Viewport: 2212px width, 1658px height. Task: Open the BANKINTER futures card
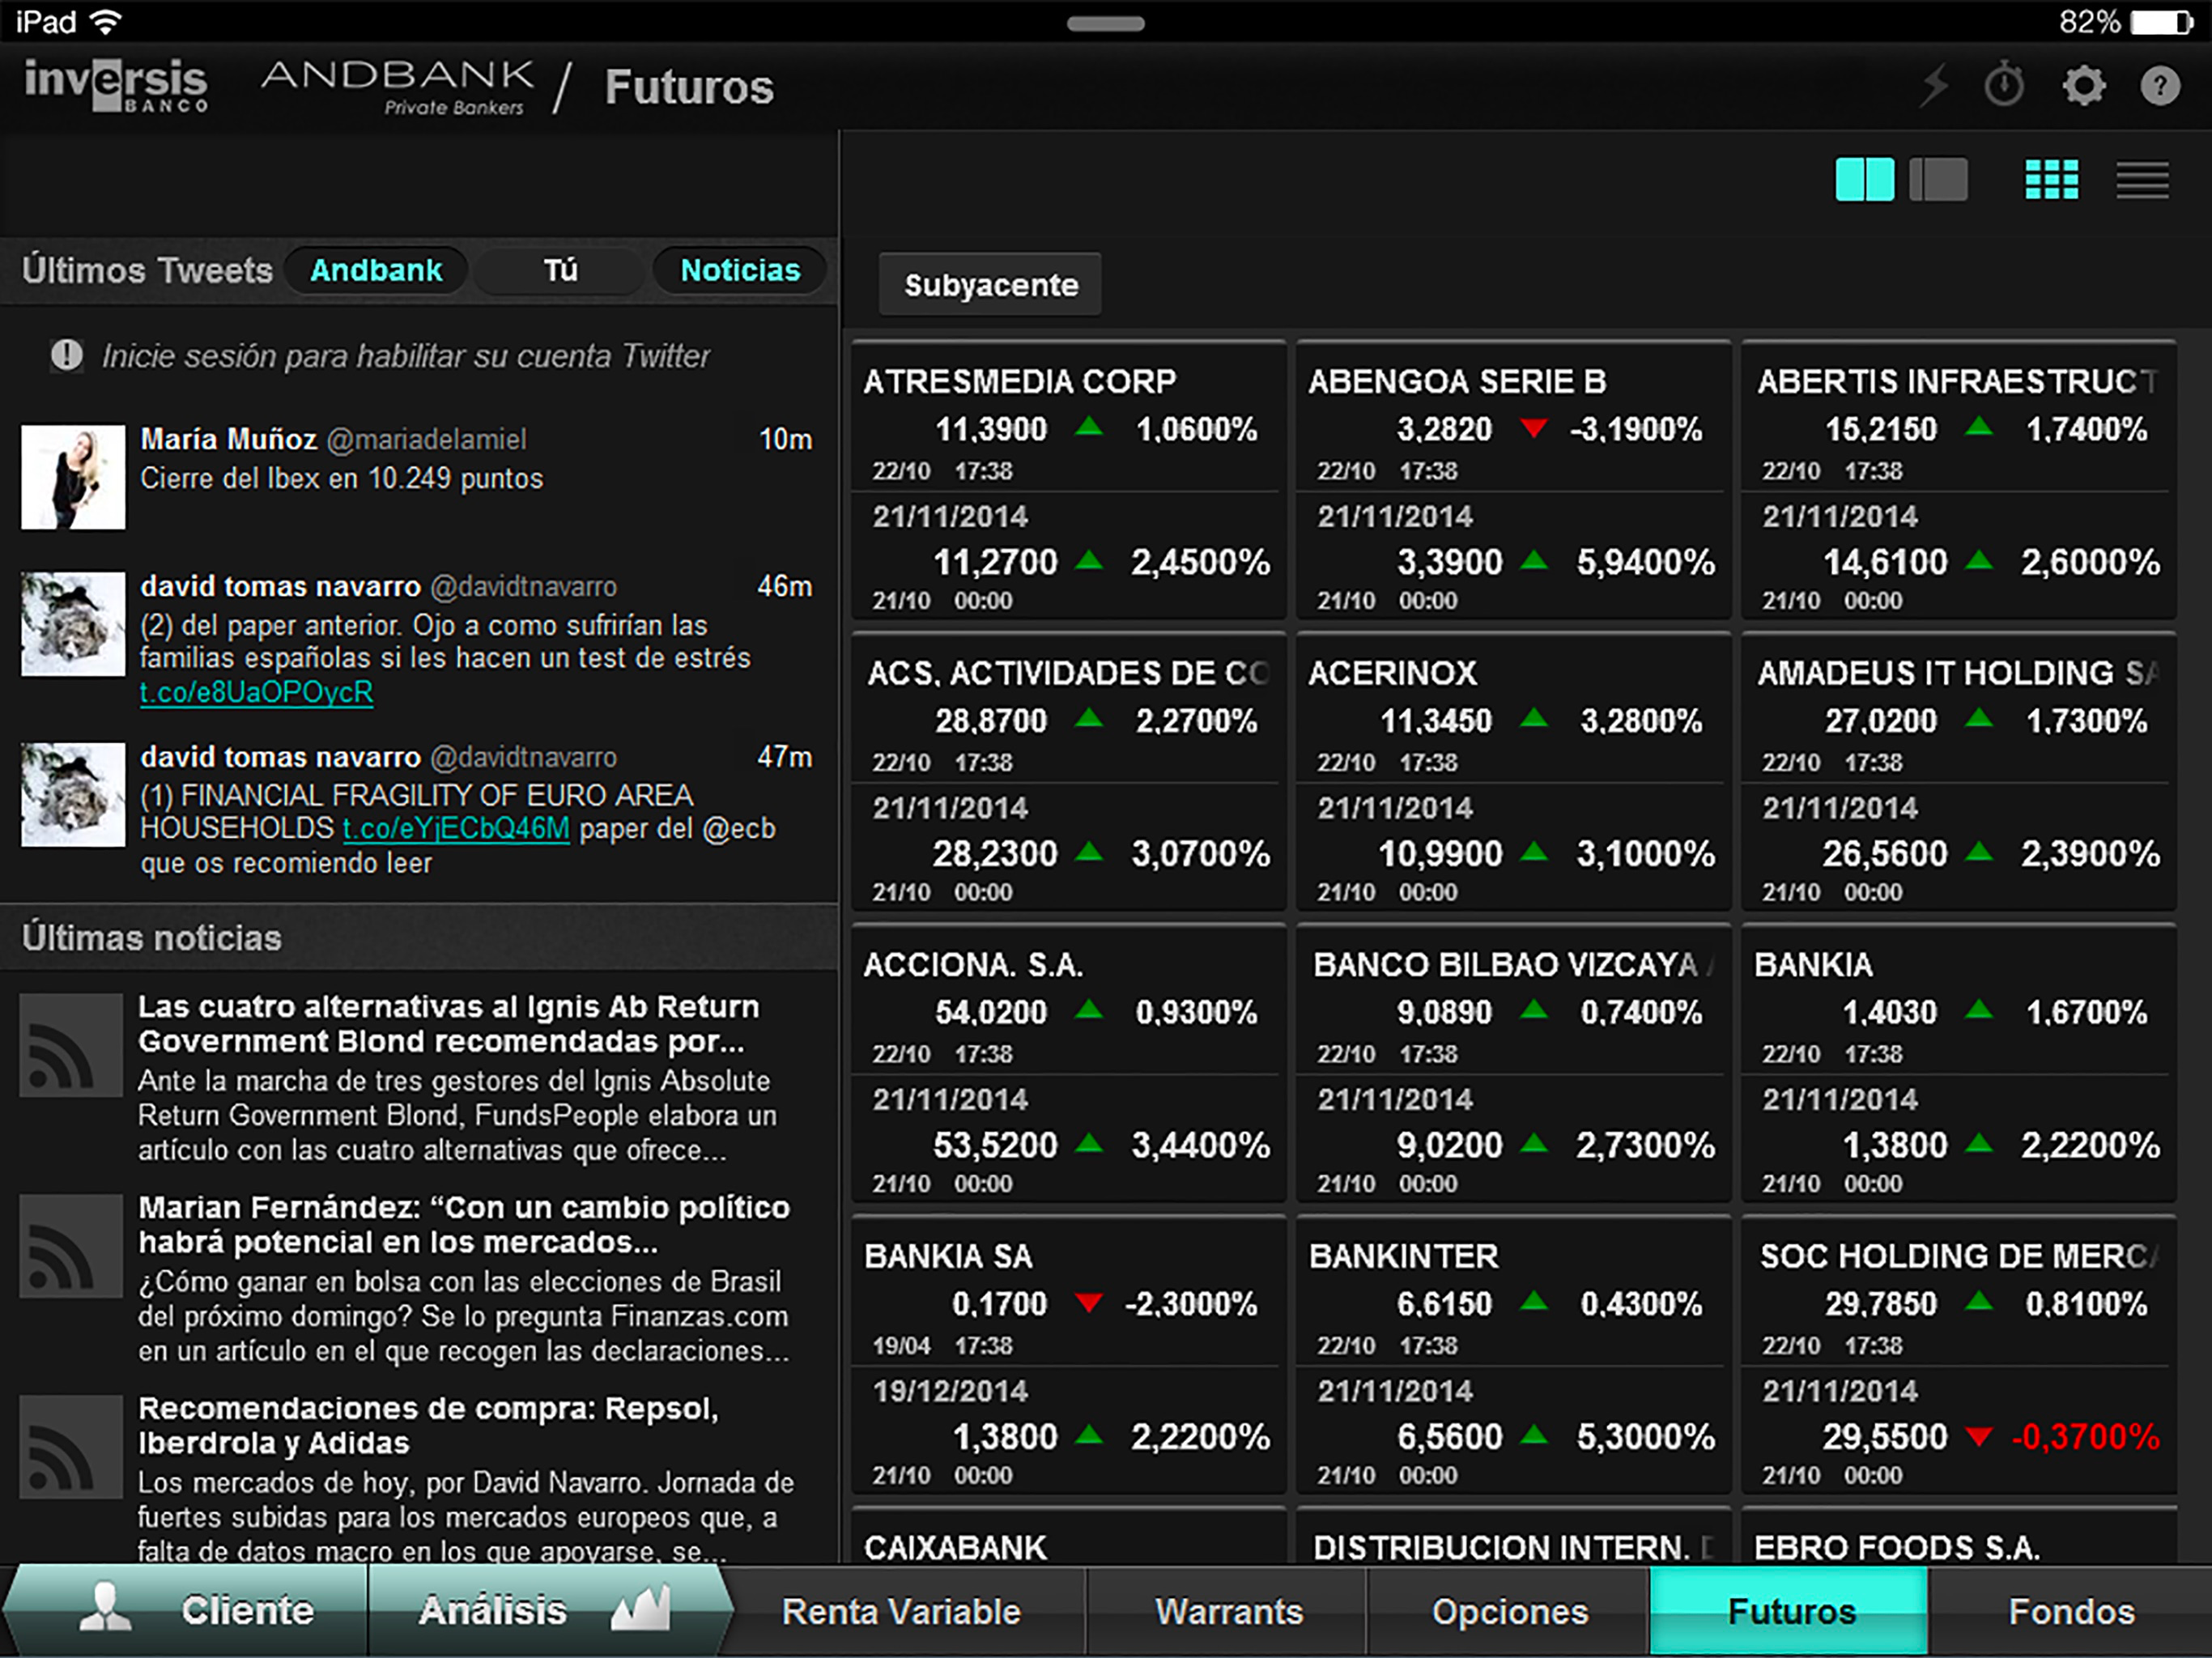click(1513, 1355)
